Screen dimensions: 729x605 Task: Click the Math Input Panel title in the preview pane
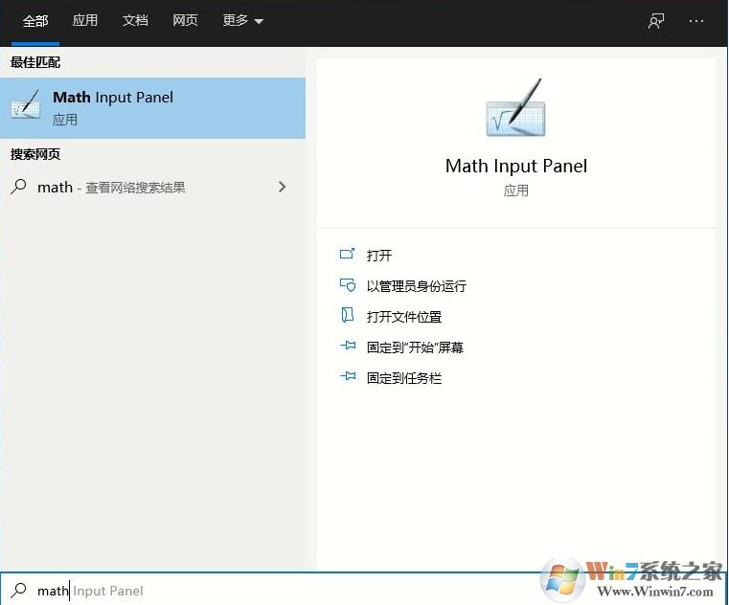(x=516, y=166)
